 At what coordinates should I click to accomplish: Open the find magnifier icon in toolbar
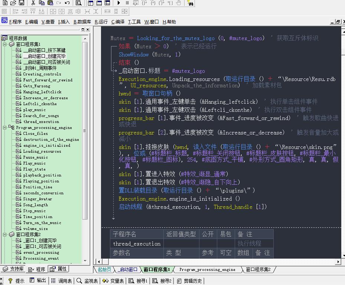(78, 3)
